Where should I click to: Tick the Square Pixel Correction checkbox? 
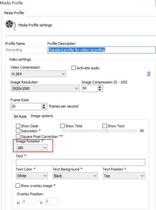18,136
